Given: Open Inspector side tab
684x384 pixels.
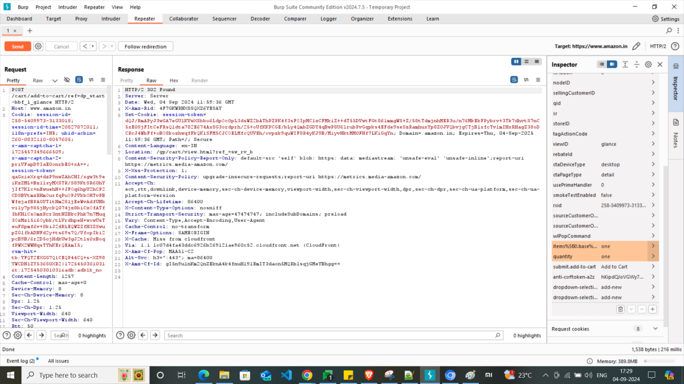Looking at the screenshot, I should [676, 84].
